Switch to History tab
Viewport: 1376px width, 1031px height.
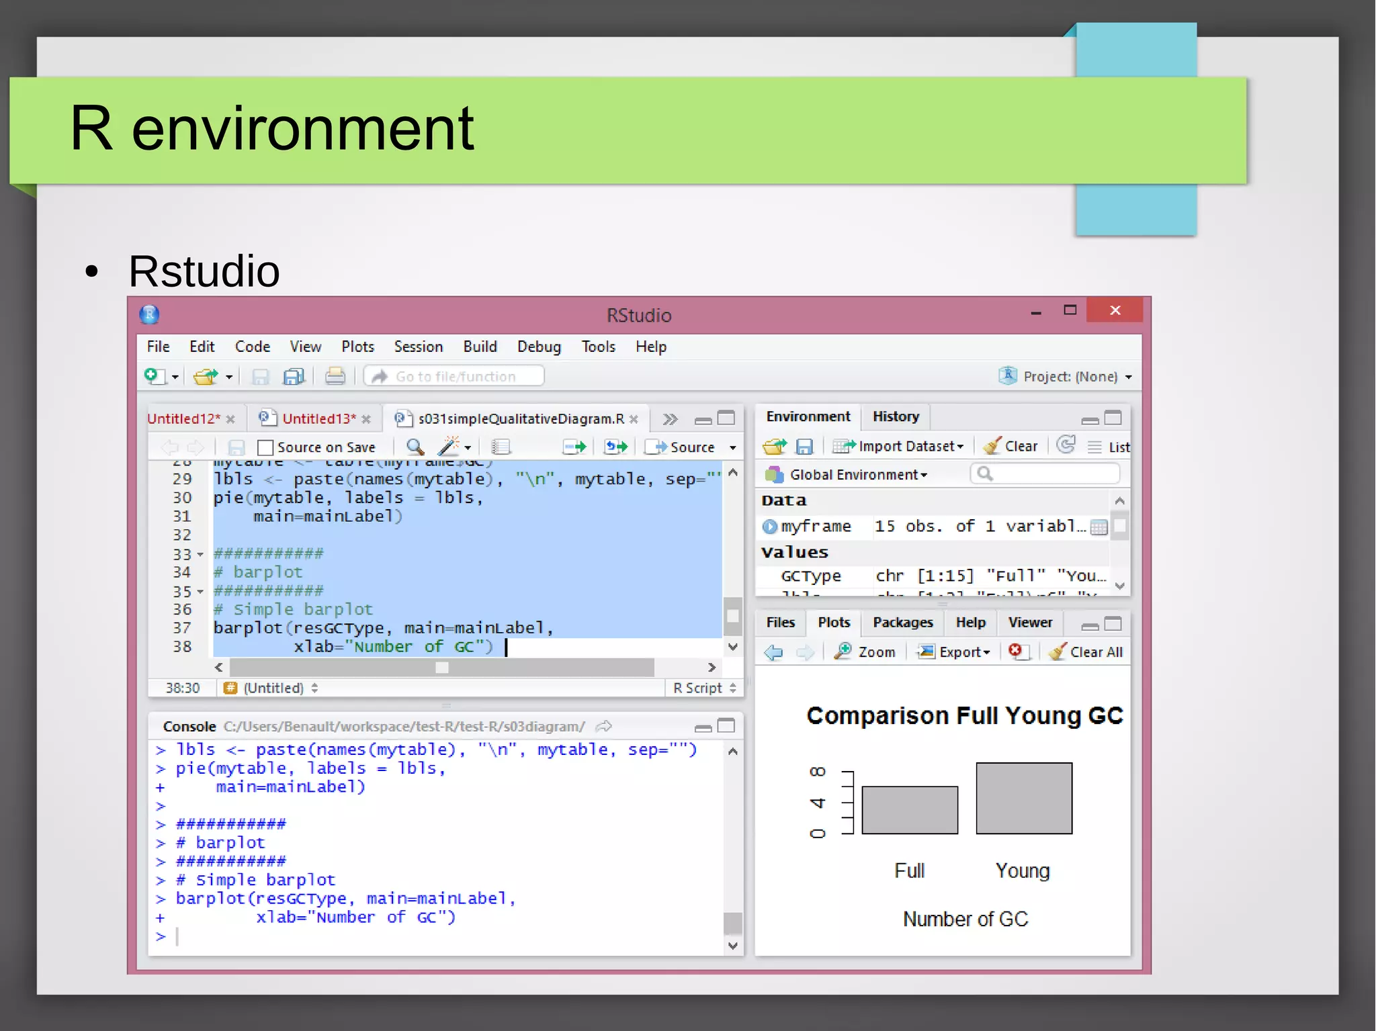tap(896, 416)
